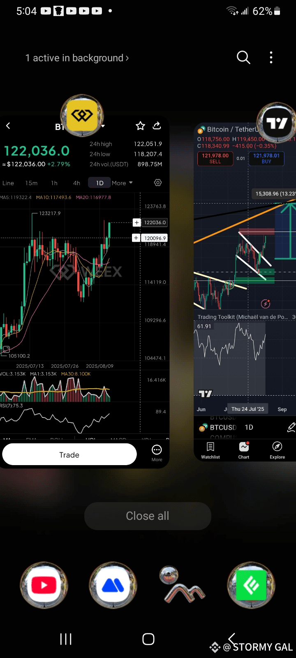Image resolution: width=296 pixels, height=658 pixels.
Task: Open Chart tab in TradingView card
Action: 244,451
